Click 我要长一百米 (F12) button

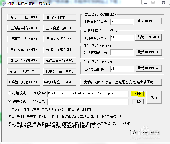click(x=60, y=71)
